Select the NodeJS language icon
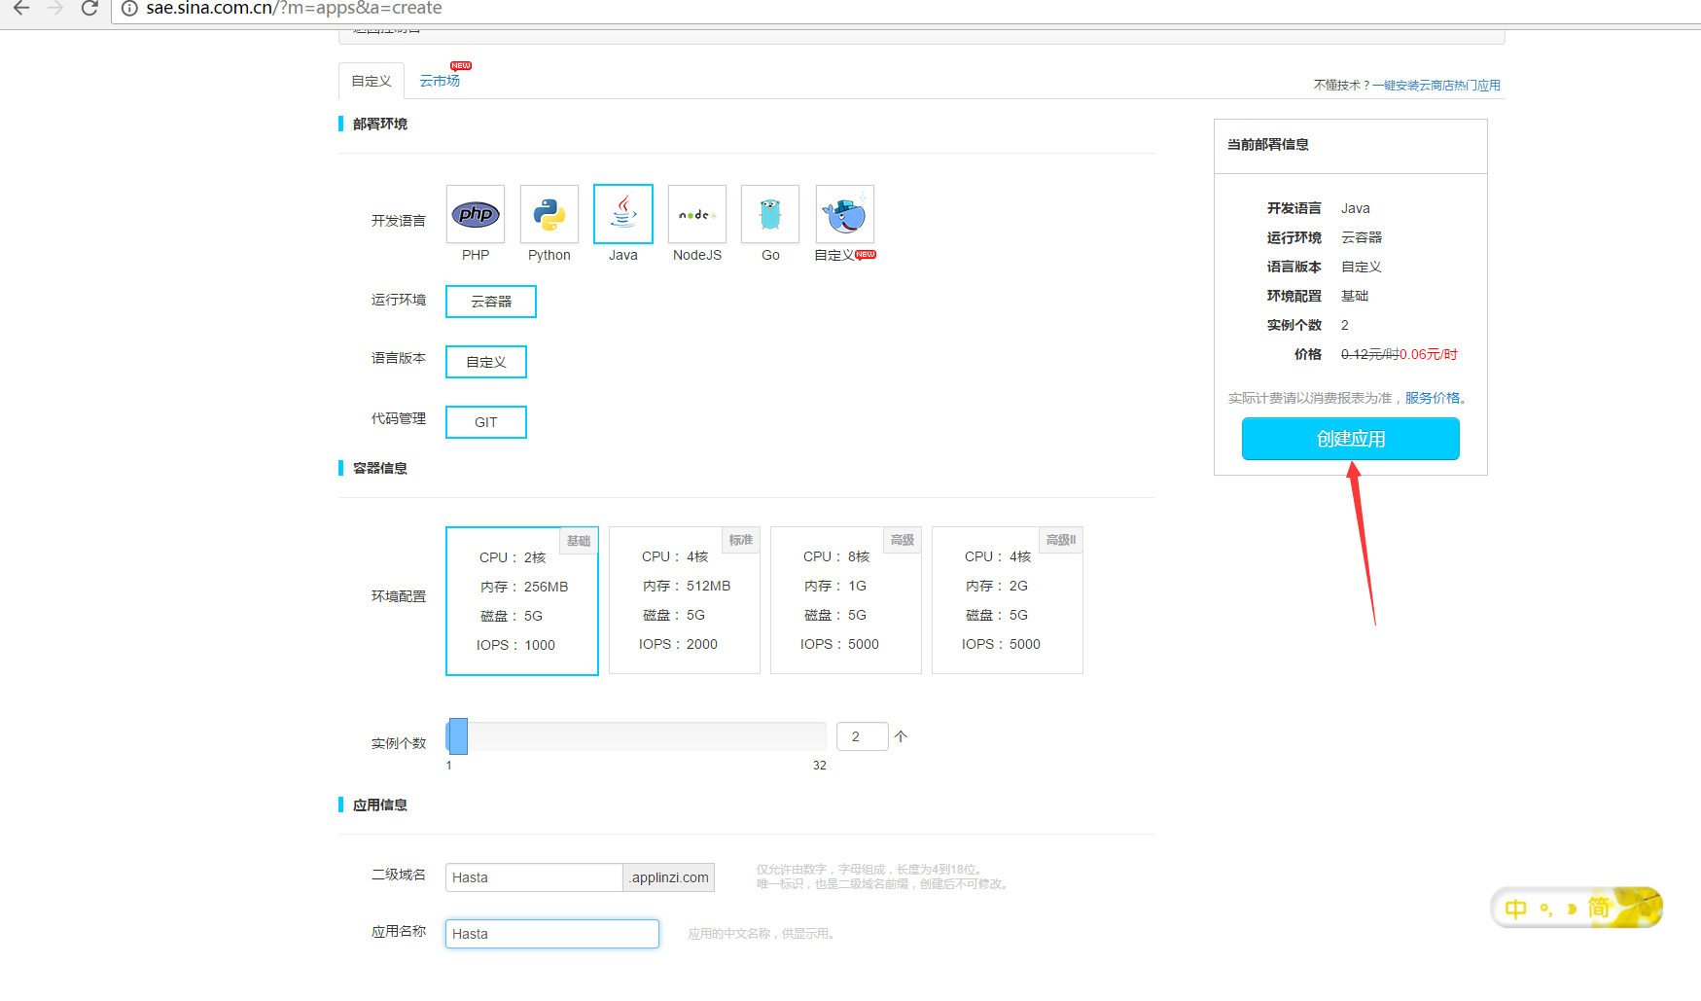Viewport: 1701px width, 1001px height. pos(697,214)
